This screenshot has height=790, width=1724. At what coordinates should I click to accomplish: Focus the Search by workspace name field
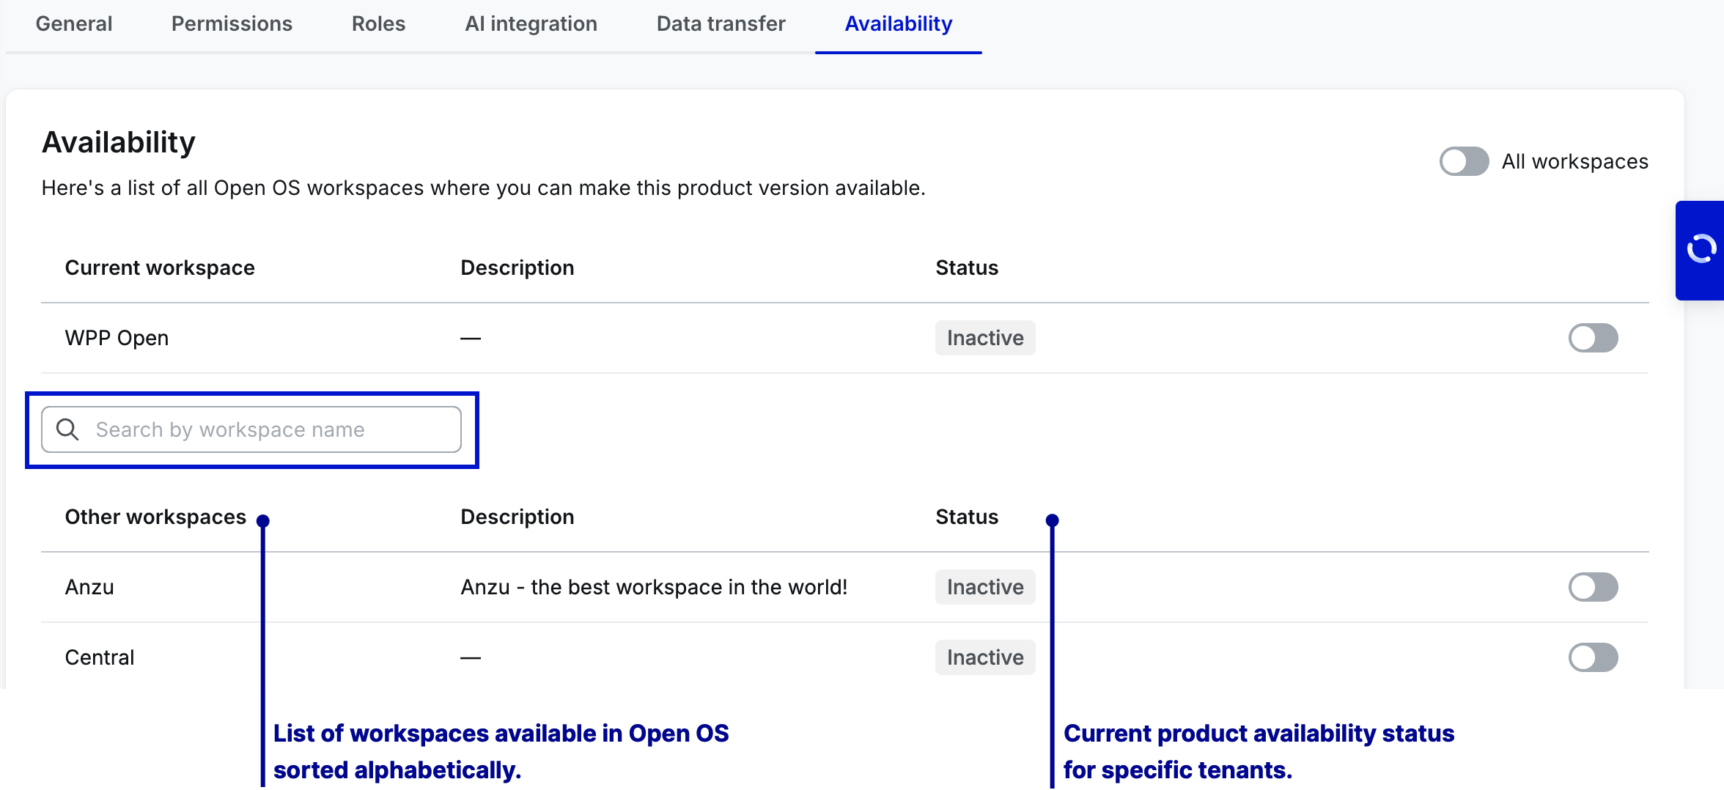264,429
